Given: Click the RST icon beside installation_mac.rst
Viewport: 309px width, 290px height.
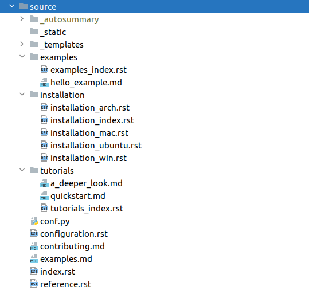Looking at the screenshot, I should [x=44, y=132].
